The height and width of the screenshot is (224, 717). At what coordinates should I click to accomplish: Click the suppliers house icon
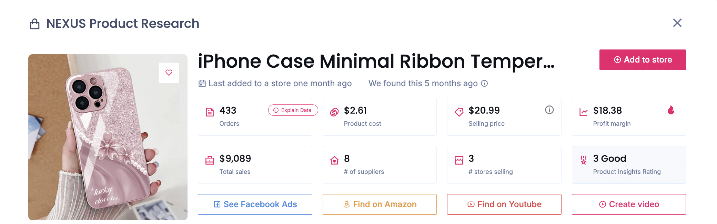click(x=334, y=160)
